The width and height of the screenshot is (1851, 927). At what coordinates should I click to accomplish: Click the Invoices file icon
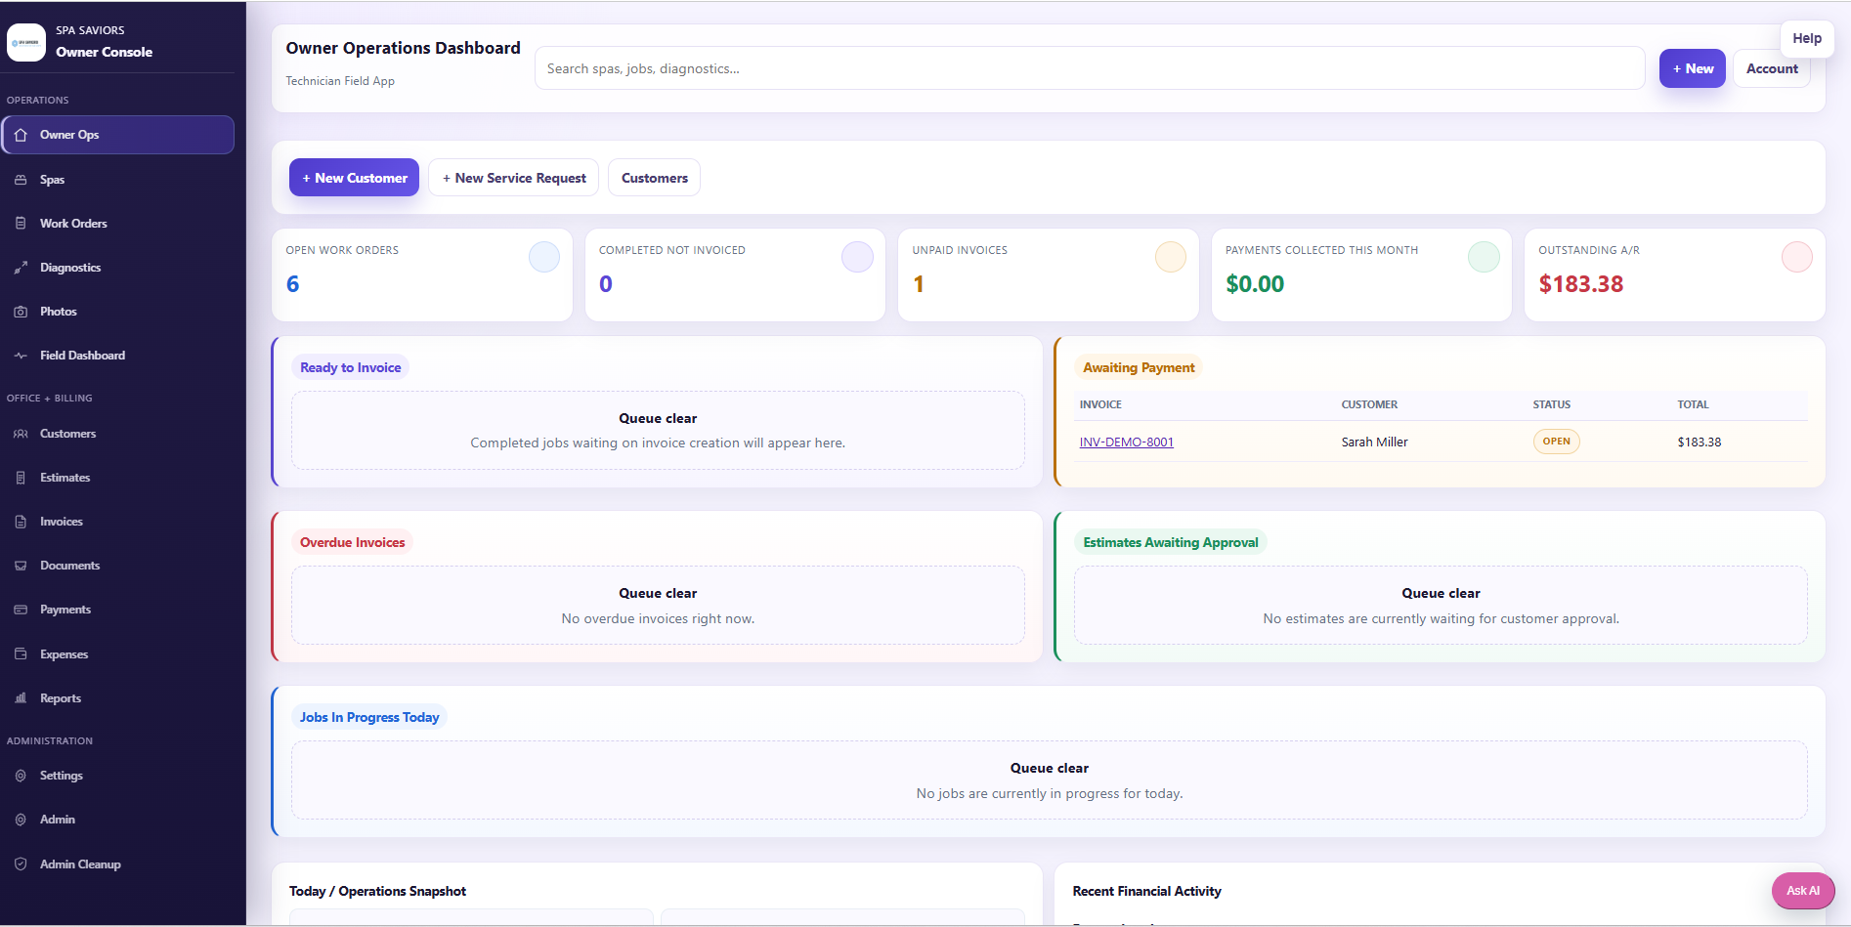(21, 522)
